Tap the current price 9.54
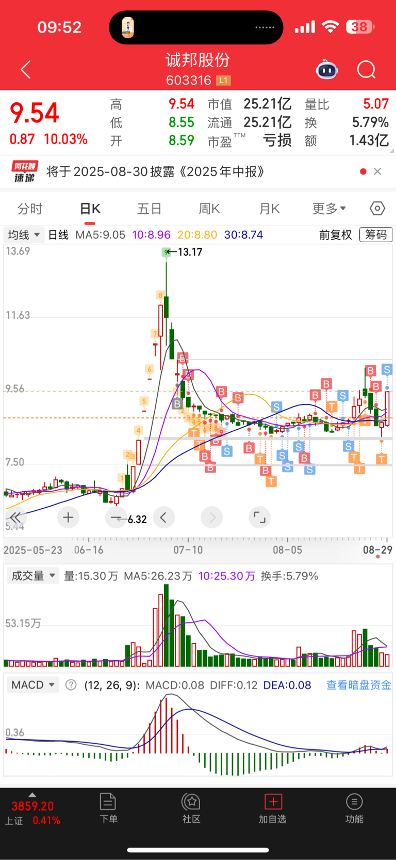Screen dimensions: 396x860 click(x=35, y=113)
